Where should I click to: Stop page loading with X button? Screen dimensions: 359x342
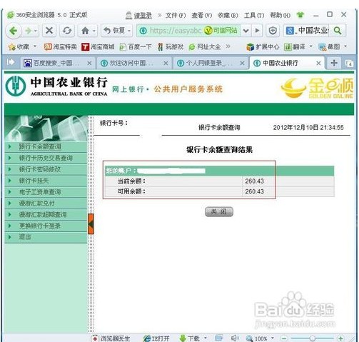49,31
